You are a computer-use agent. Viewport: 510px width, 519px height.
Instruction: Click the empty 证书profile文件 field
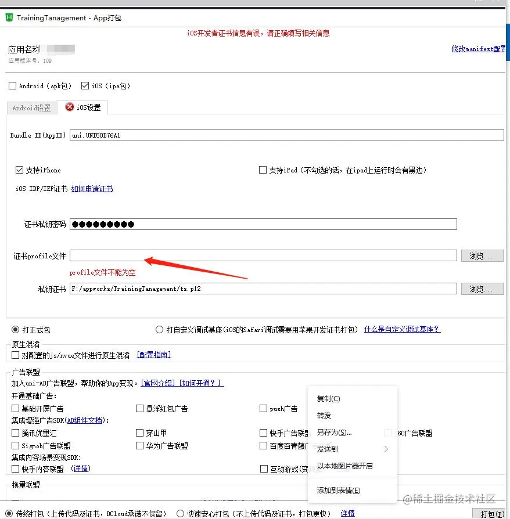[263, 255]
